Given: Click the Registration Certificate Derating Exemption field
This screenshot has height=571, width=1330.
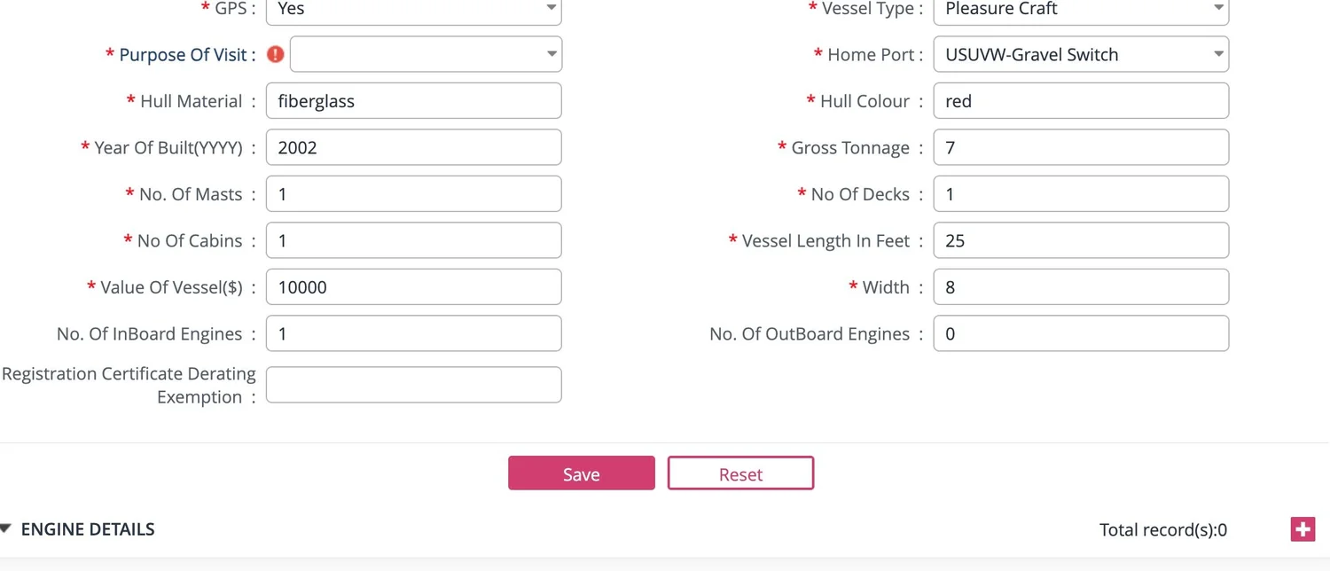Looking at the screenshot, I should tap(414, 385).
